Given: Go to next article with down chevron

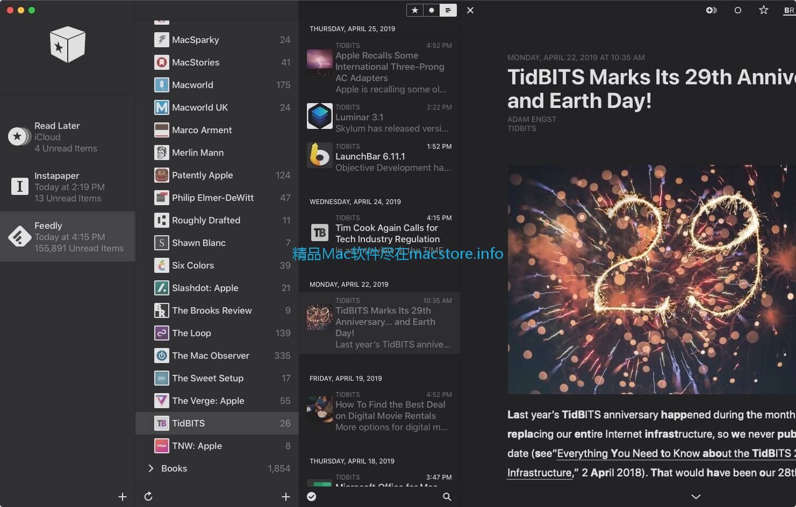Looking at the screenshot, I should click(696, 497).
